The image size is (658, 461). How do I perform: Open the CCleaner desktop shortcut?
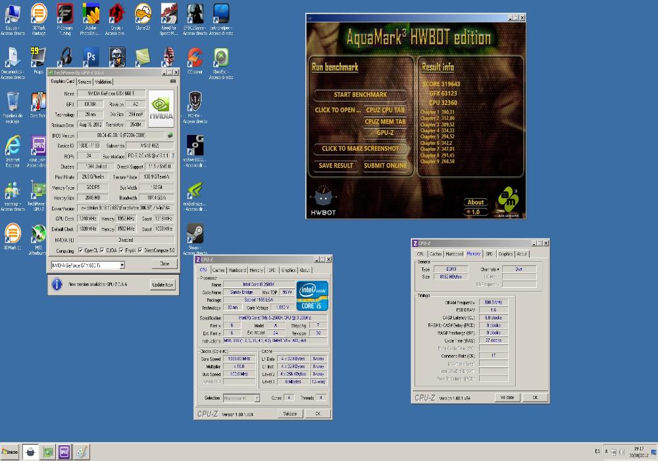click(x=195, y=60)
